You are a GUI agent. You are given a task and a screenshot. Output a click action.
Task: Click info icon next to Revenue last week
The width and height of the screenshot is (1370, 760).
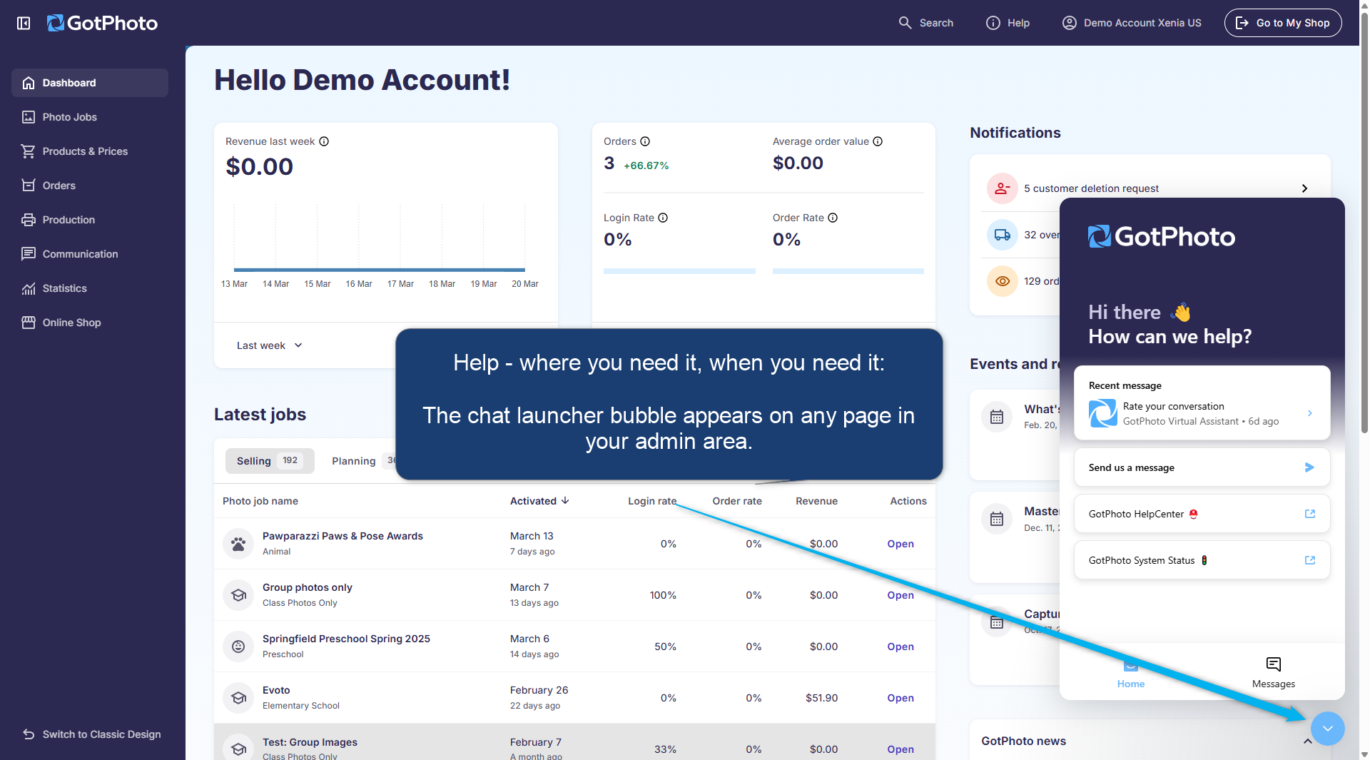click(324, 141)
